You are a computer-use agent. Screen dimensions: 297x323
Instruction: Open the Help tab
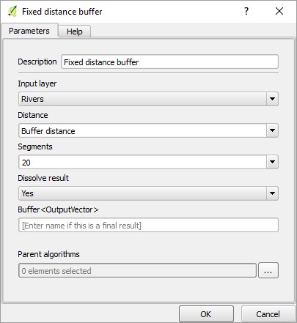[75, 31]
